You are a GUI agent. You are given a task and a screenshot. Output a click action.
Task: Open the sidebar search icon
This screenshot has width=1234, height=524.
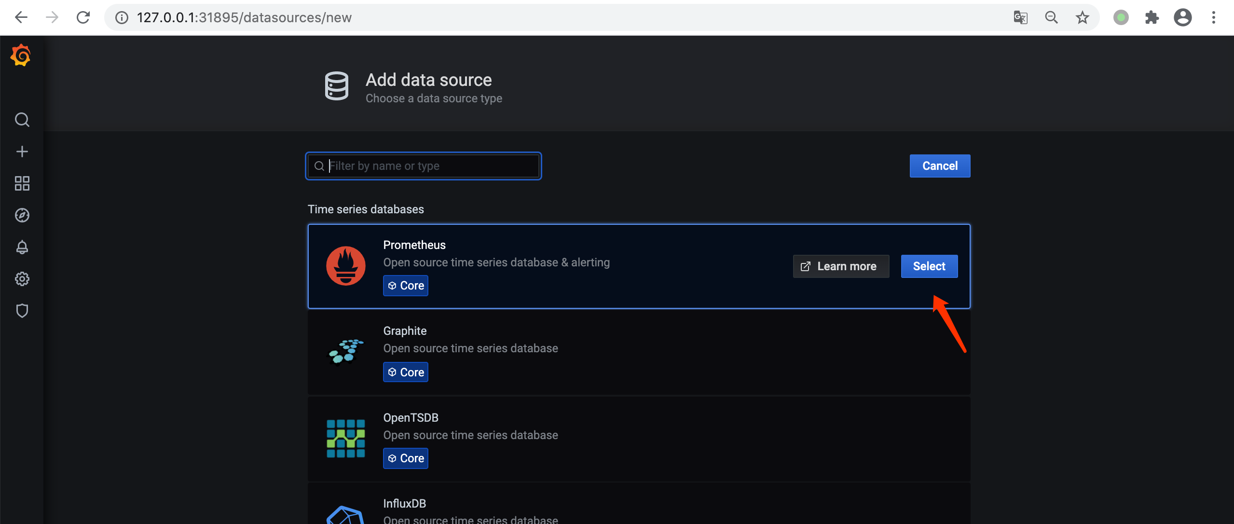(x=22, y=119)
